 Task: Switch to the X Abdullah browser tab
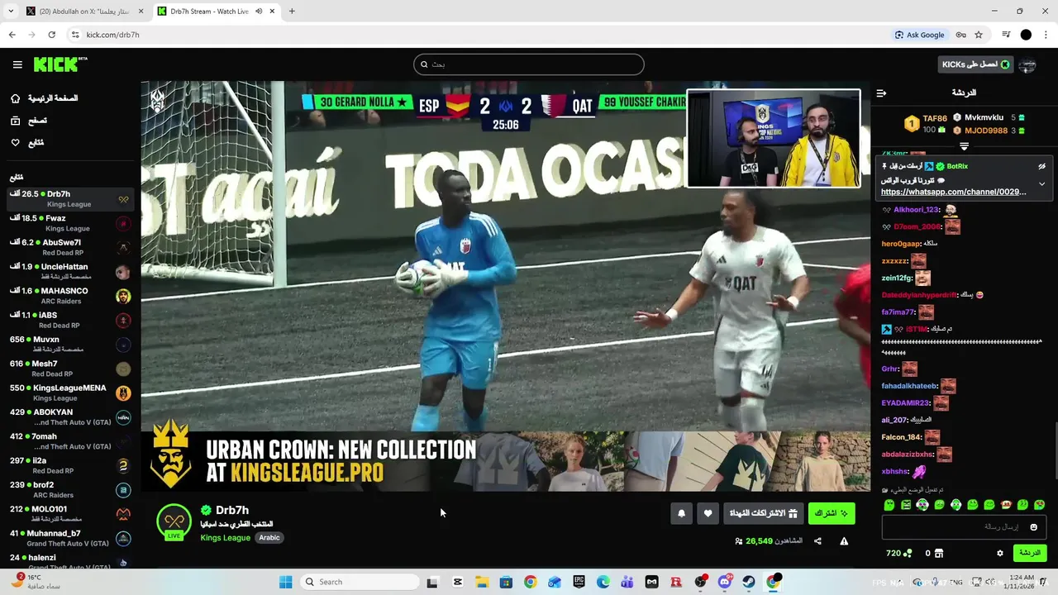pyautogui.click(x=83, y=12)
